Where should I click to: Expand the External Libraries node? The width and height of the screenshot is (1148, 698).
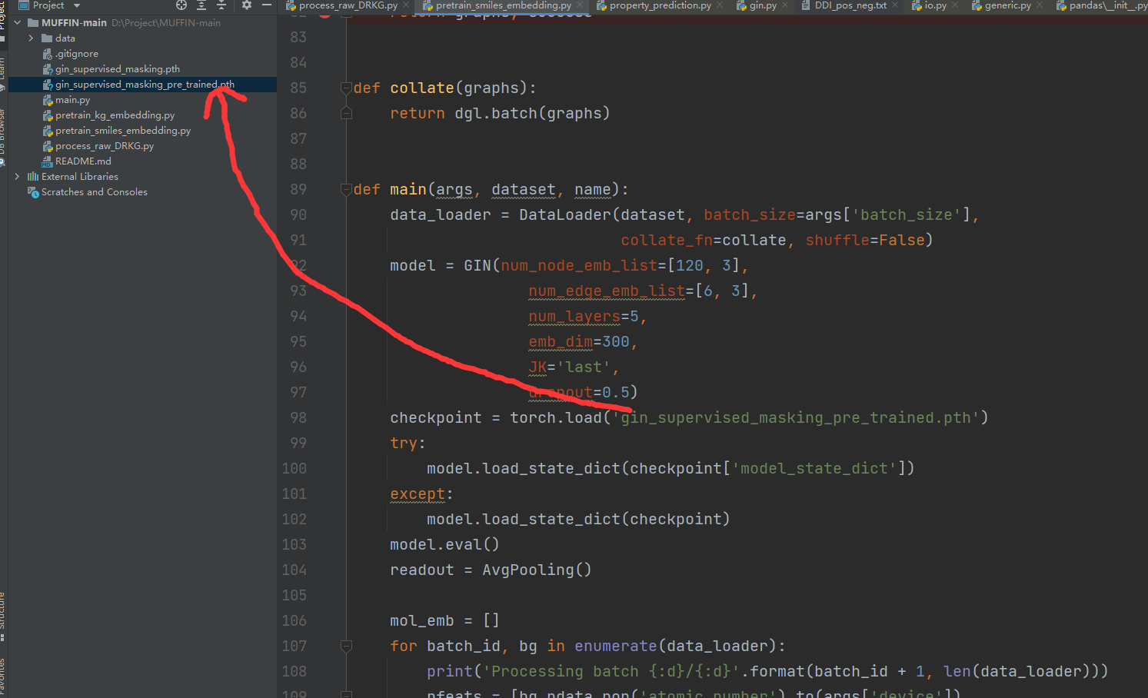pyautogui.click(x=16, y=176)
